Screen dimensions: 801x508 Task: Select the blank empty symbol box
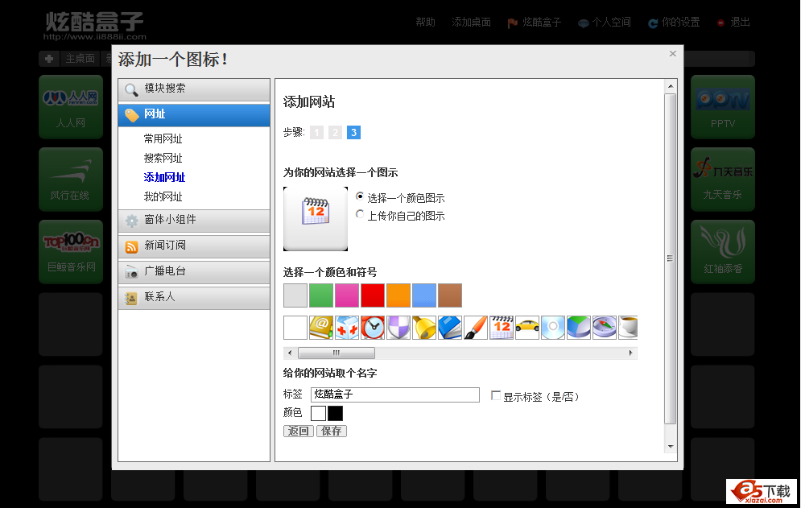(x=295, y=328)
